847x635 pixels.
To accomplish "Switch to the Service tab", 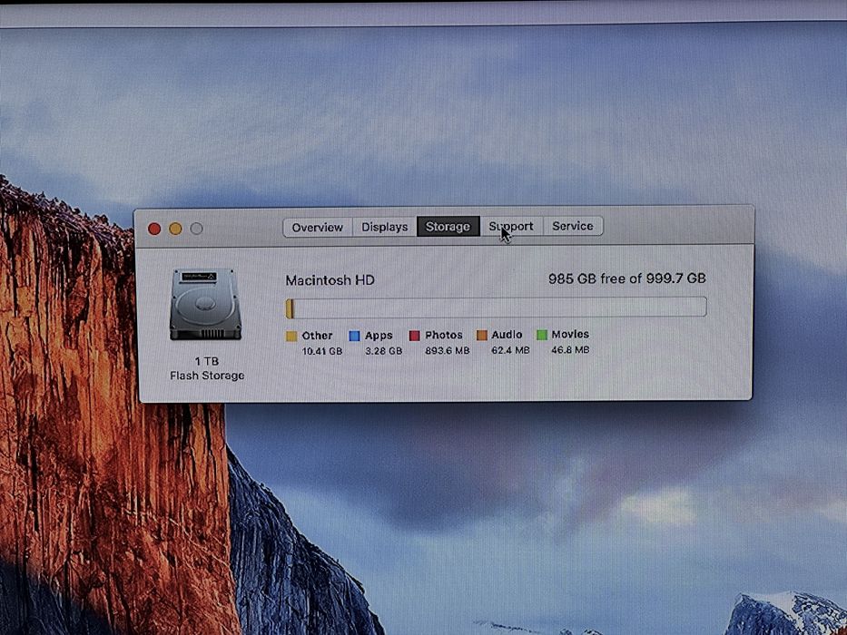I will click(573, 226).
